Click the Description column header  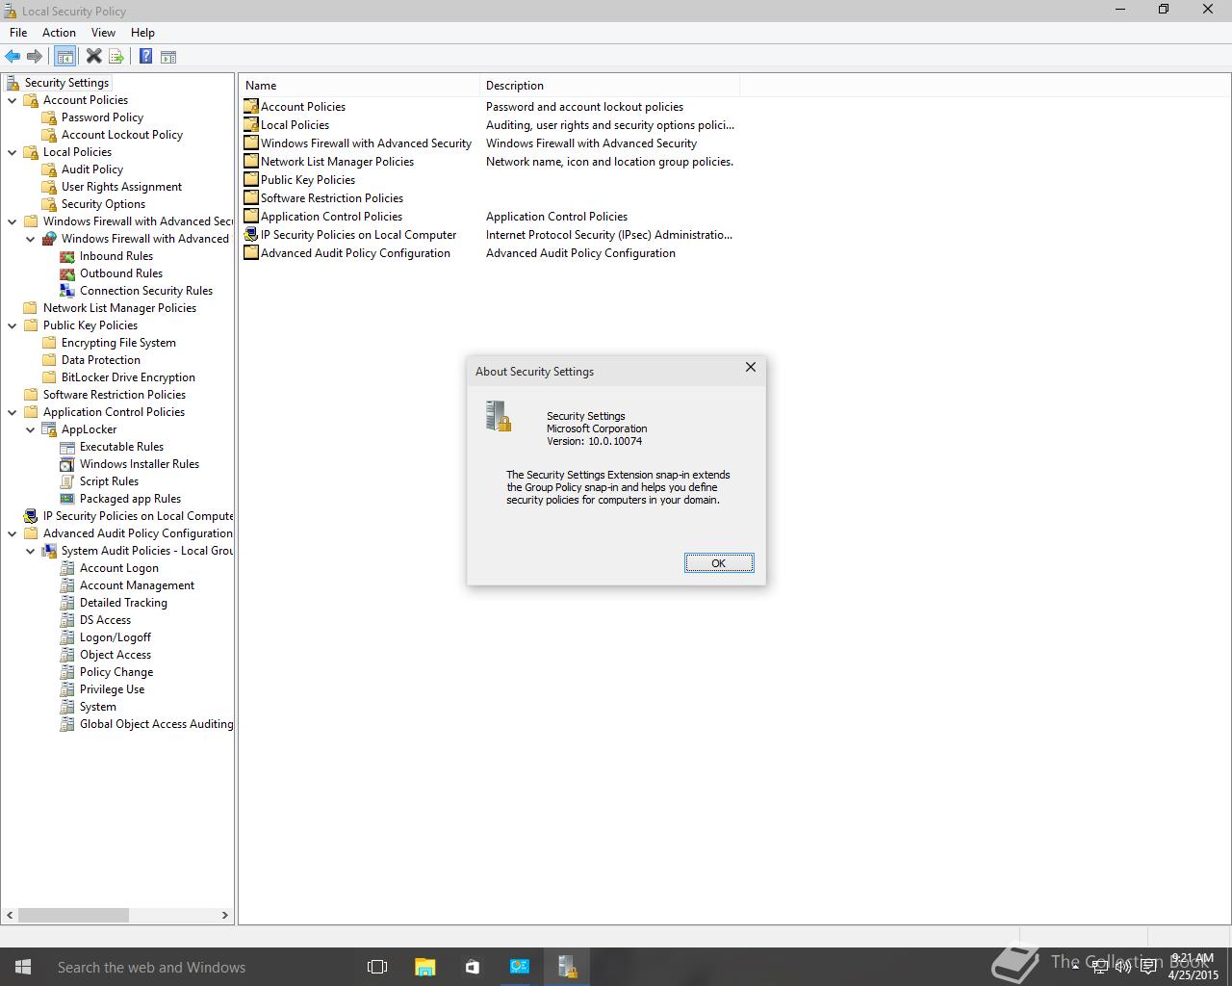coord(609,86)
